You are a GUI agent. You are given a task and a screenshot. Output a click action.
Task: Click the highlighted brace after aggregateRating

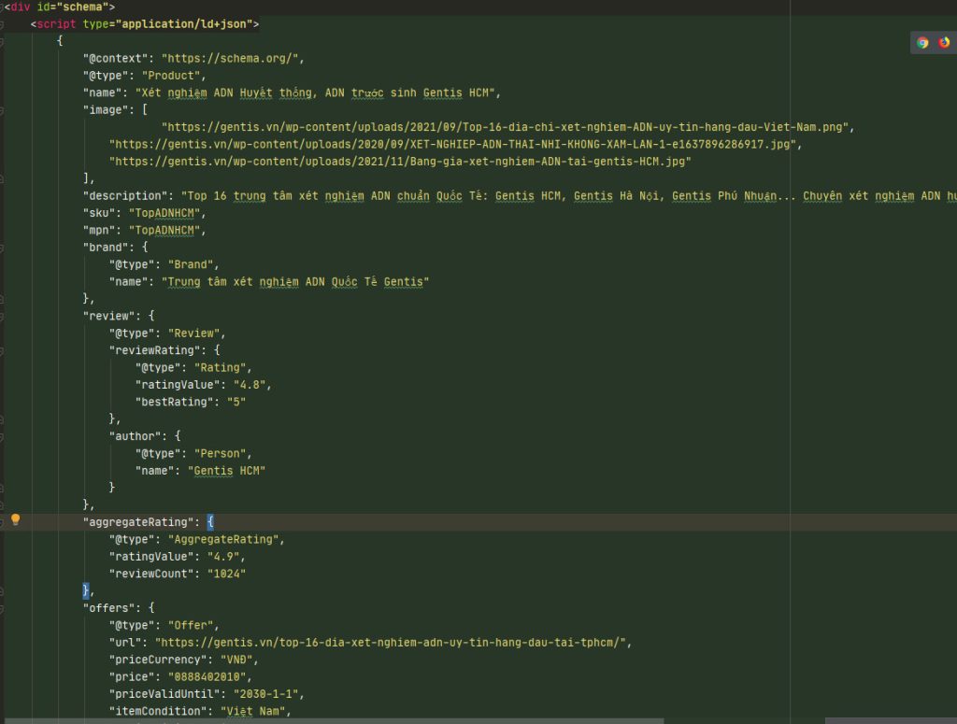211,521
